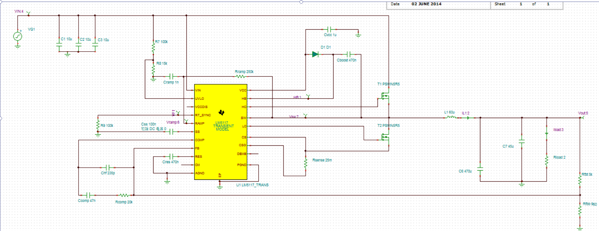The height and width of the screenshot is (231, 599).
Task: Click the VIN:4 probe label
Action: (x=19, y=11)
